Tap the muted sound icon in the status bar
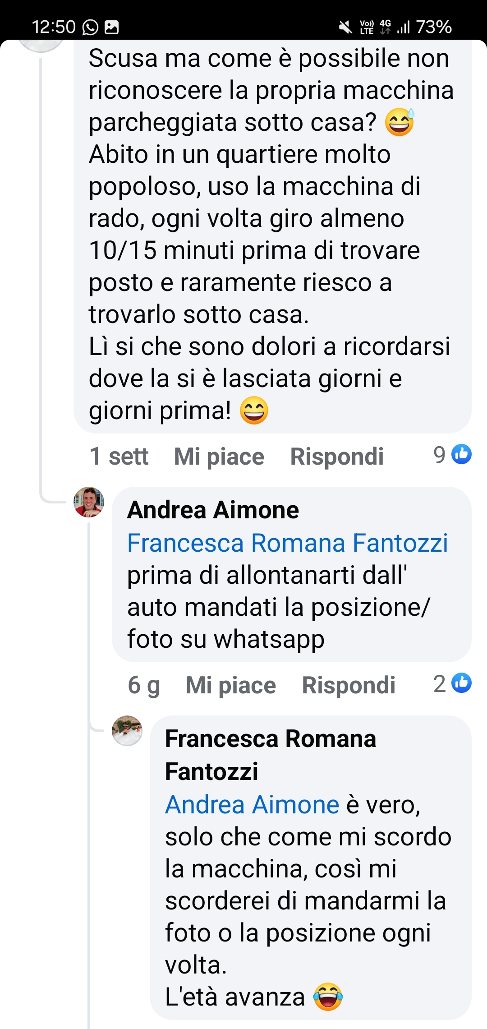 click(345, 27)
